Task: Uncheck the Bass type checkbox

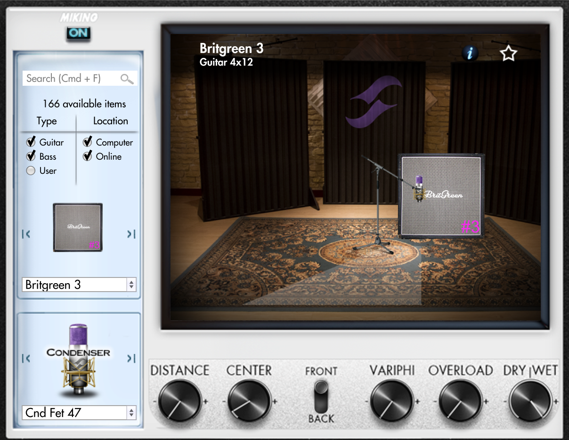Action: pos(31,156)
